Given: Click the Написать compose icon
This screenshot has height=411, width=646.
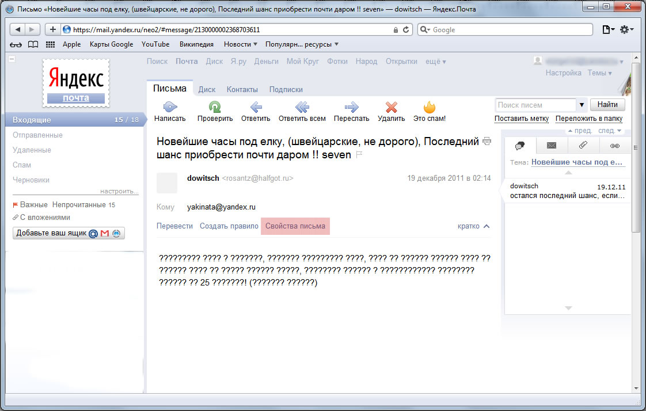Looking at the screenshot, I should click(x=170, y=107).
